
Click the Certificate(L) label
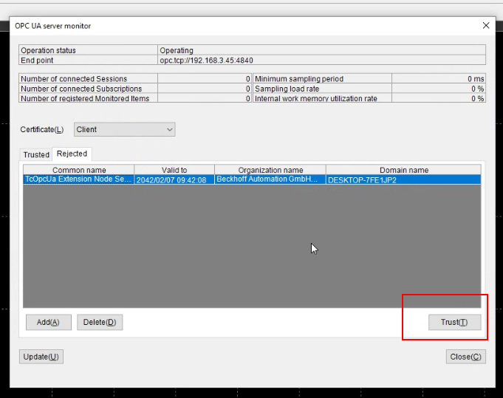(x=41, y=129)
